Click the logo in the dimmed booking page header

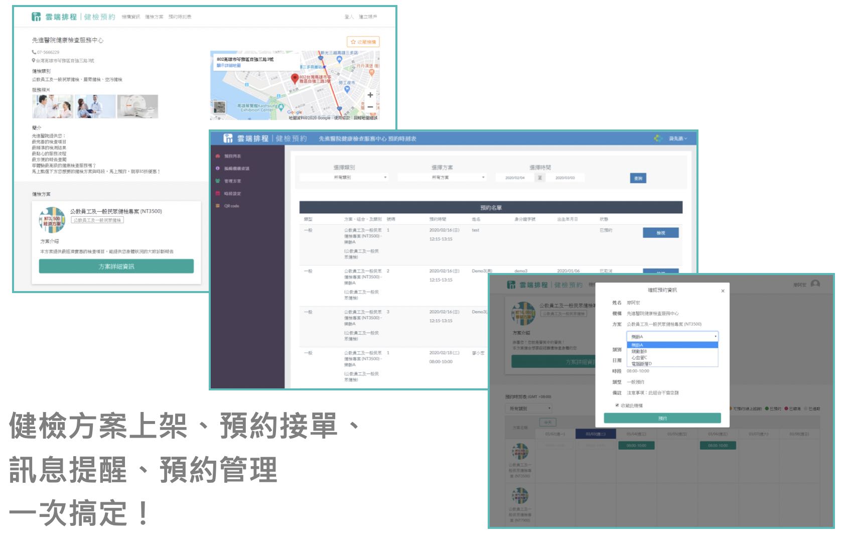pyautogui.click(x=511, y=285)
